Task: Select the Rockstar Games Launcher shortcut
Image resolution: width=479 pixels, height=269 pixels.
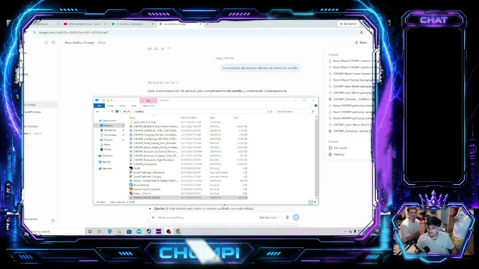Action: [147, 189]
